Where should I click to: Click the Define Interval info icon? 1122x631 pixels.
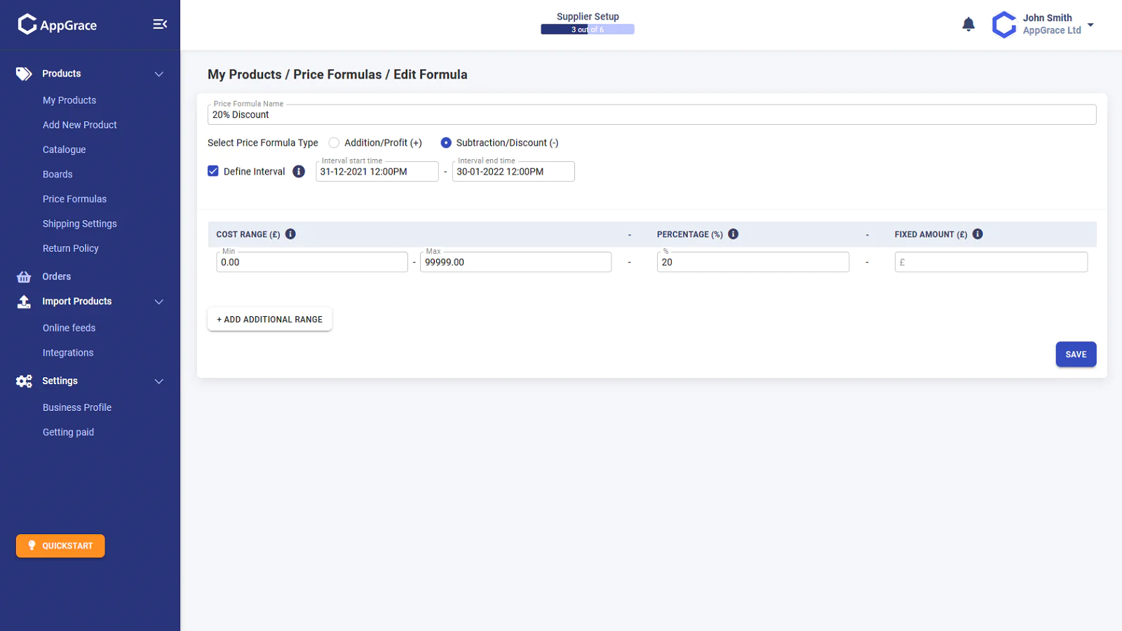pyautogui.click(x=299, y=172)
